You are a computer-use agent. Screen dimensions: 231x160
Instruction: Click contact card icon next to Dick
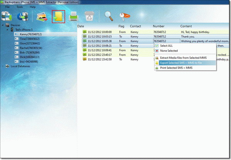coord(17,57)
